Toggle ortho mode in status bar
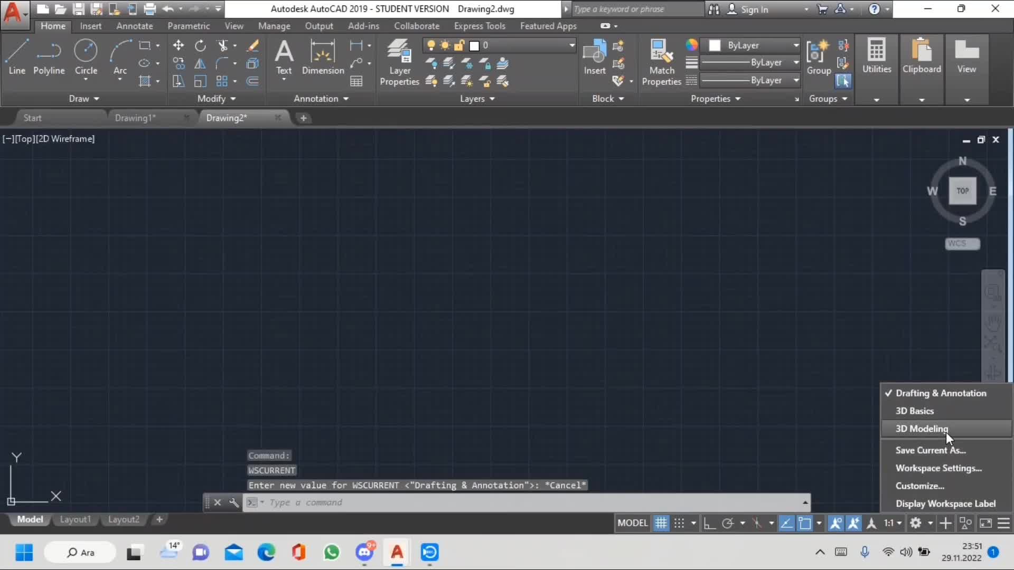Image resolution: width=1014 pixels, height=570 pixels. pos(710,523)
